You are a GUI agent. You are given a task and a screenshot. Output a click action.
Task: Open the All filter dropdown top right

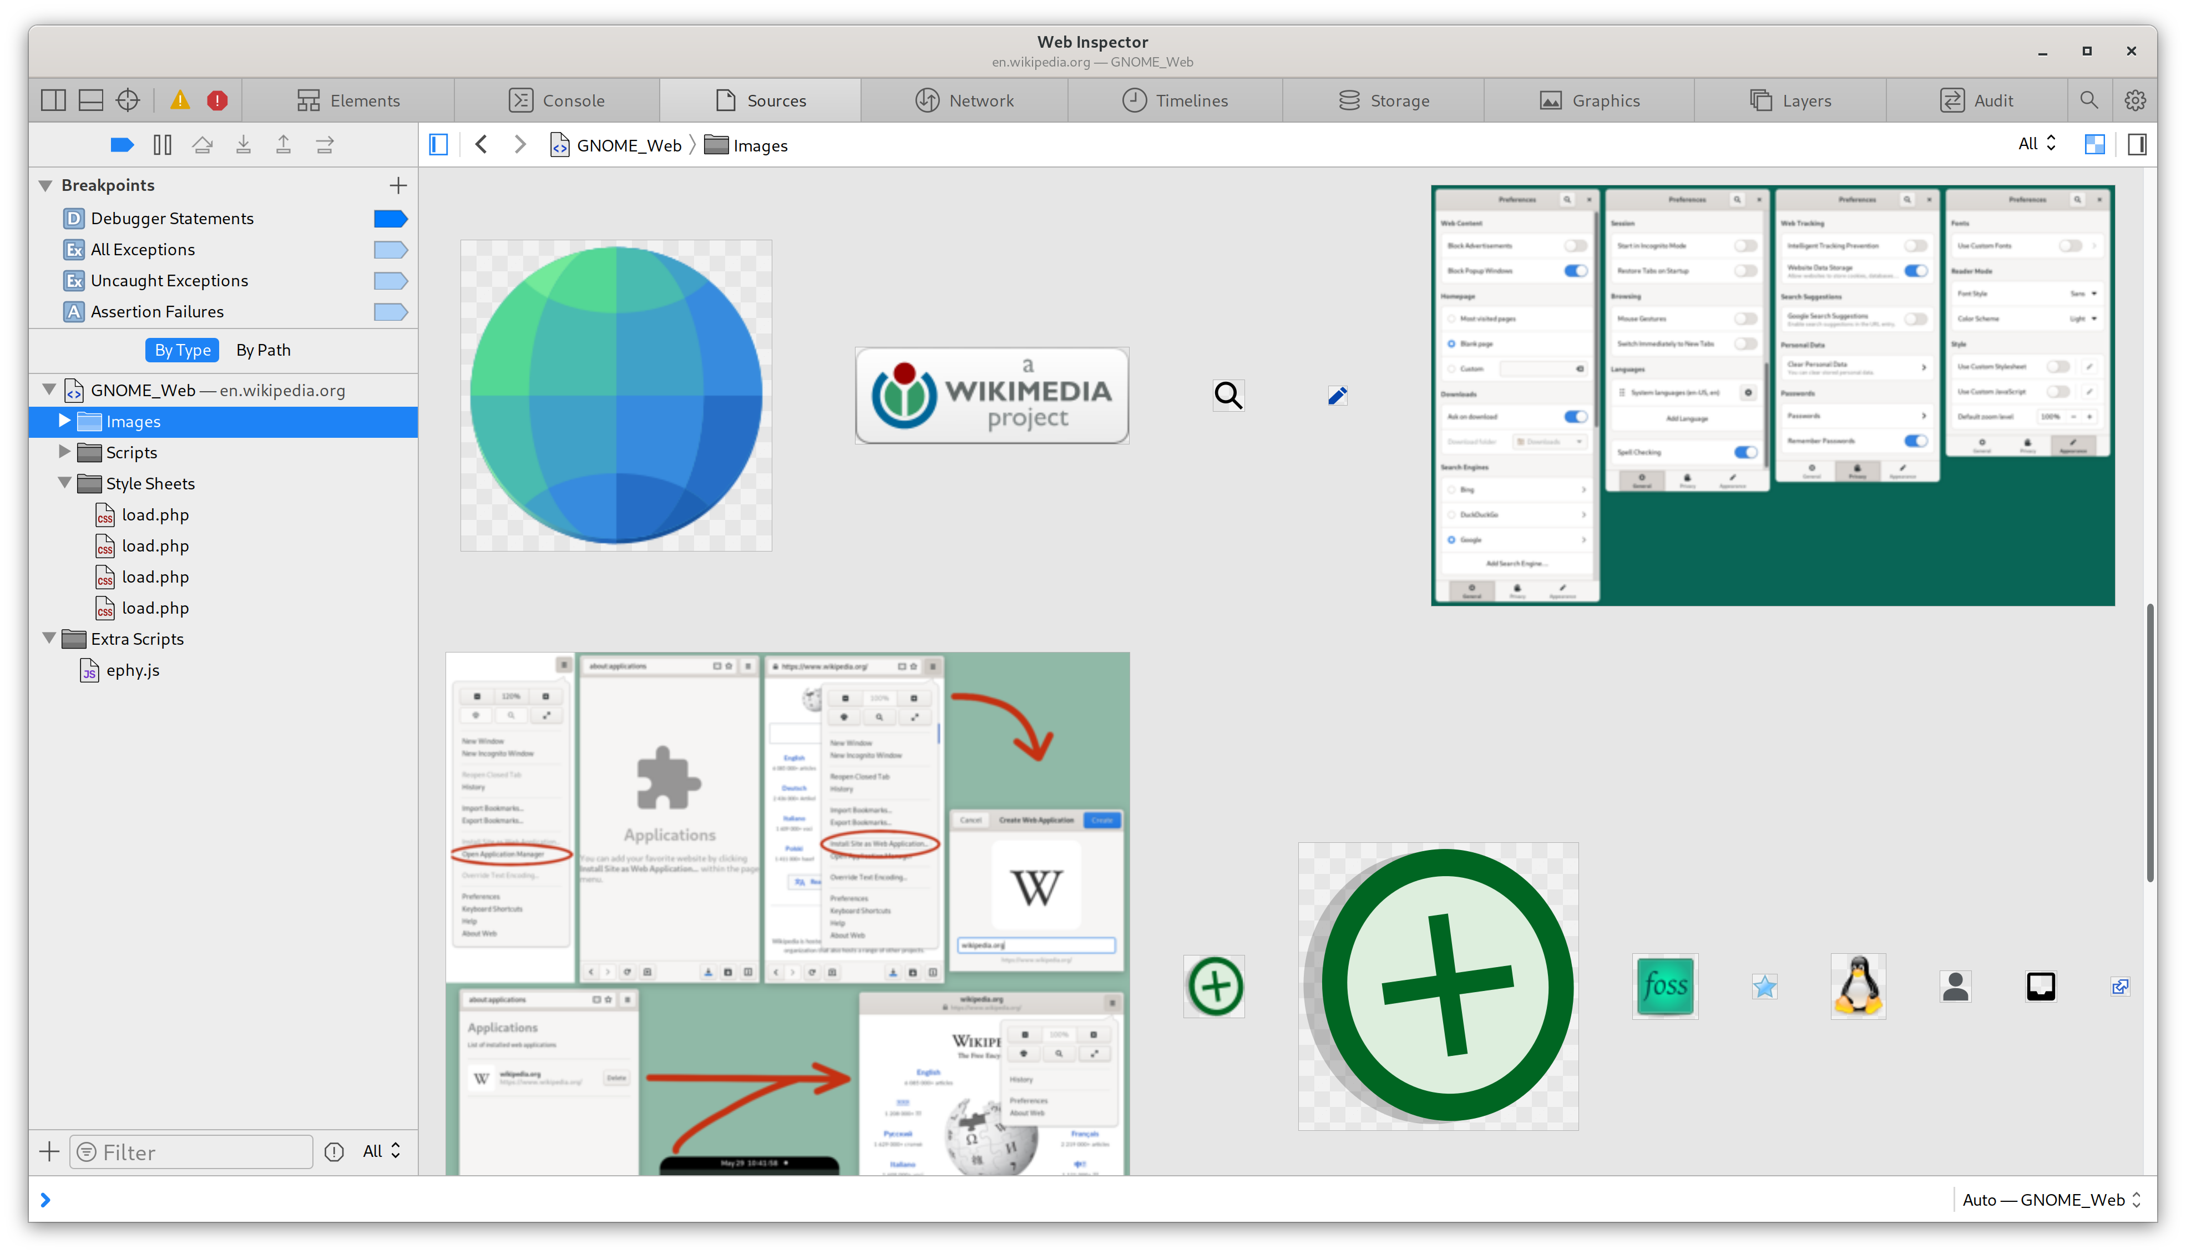(x=2037, y=144)
